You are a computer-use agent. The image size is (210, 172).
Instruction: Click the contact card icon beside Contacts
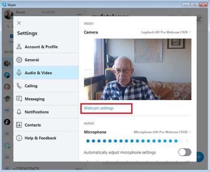click(19, 125)
